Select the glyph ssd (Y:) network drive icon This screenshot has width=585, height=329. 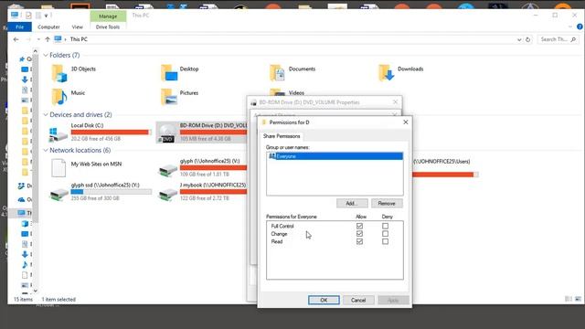58,194
